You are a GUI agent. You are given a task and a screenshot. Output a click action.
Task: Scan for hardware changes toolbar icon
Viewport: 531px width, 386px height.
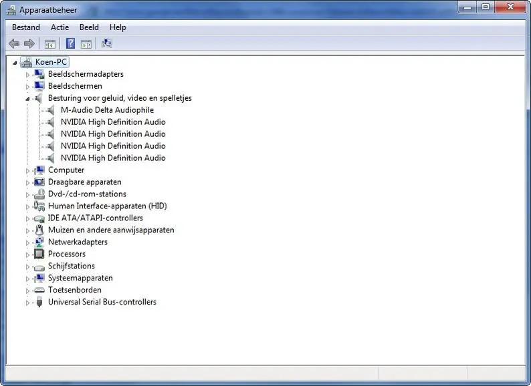pyautogui.click(x=107, y=43)
